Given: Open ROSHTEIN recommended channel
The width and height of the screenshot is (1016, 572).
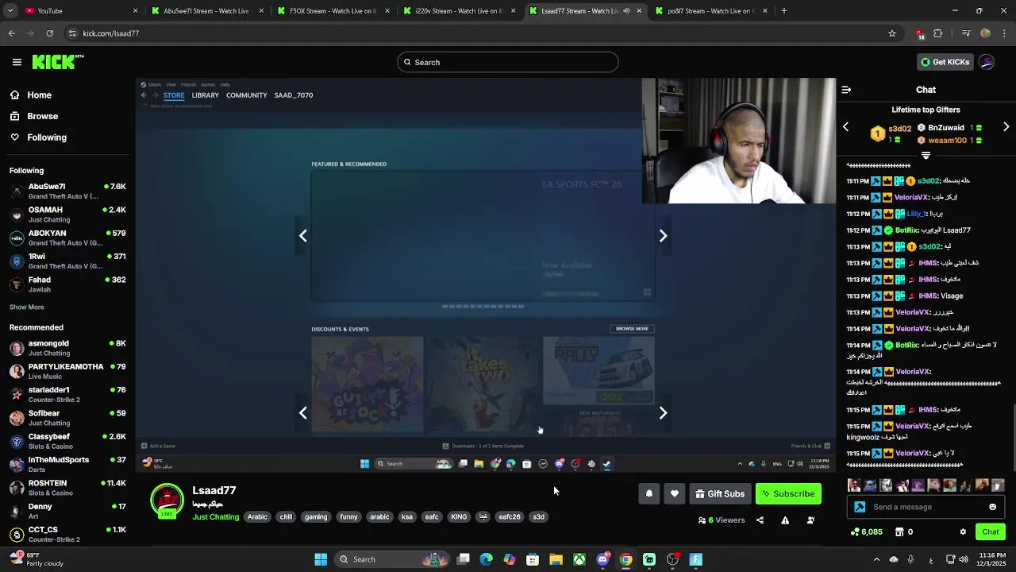Looking at the screenshot, I should tap(67, 488).
